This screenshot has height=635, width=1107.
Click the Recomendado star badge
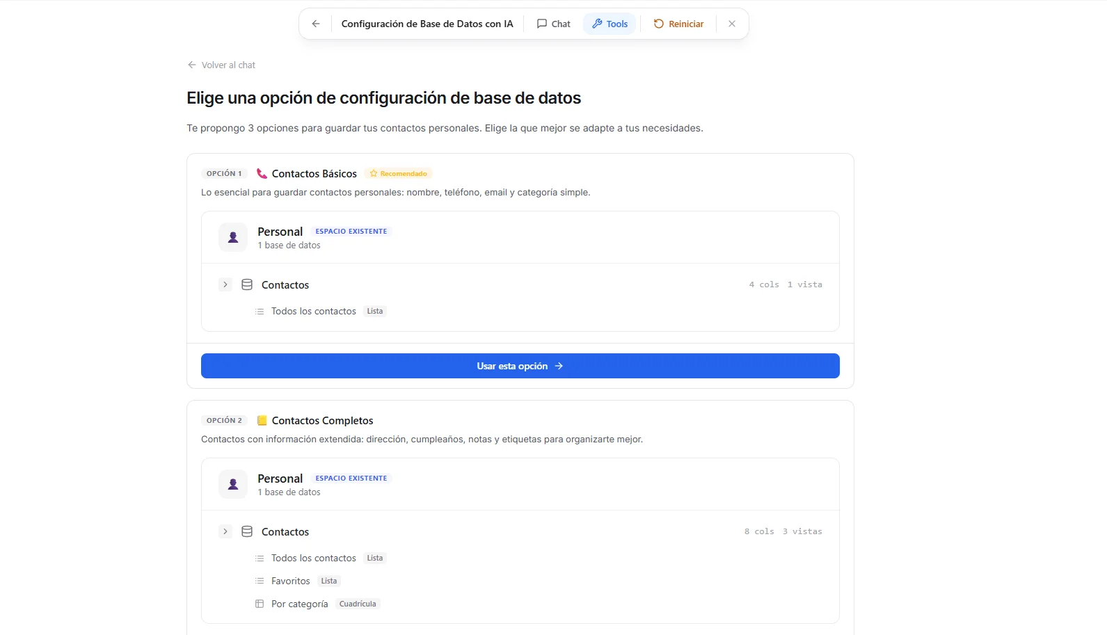[399, 173]
